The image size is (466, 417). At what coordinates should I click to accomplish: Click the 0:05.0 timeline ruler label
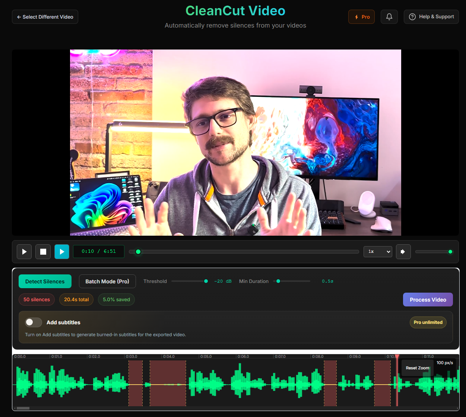(x=206, y=356)
